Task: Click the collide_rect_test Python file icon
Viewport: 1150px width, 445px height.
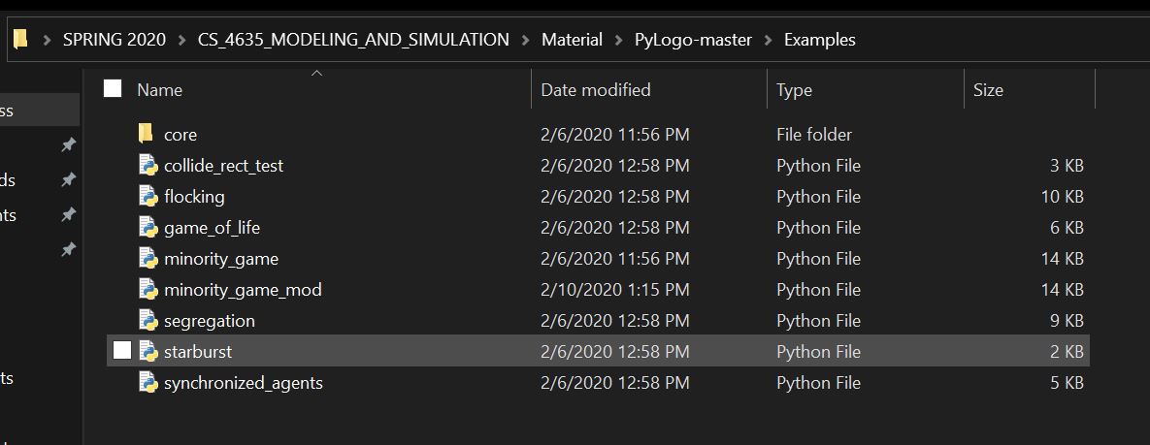Action: click(x=148, y=166)
